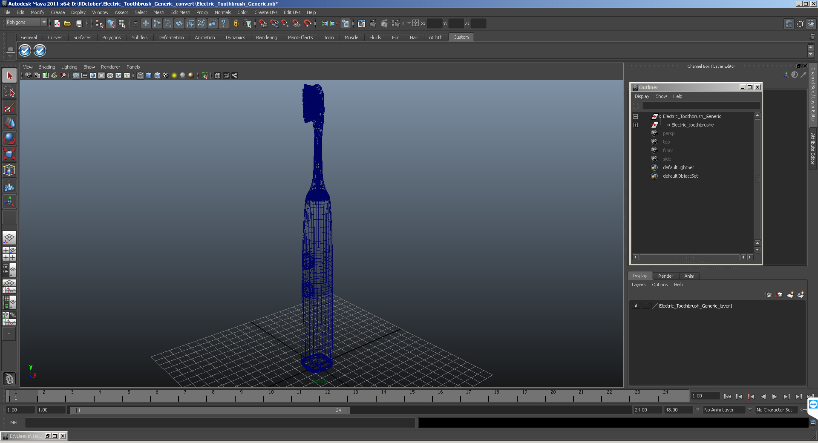Viewport: 818px width, 443px height.
Task: Click the create new layer icon
Action: point(790,295)
